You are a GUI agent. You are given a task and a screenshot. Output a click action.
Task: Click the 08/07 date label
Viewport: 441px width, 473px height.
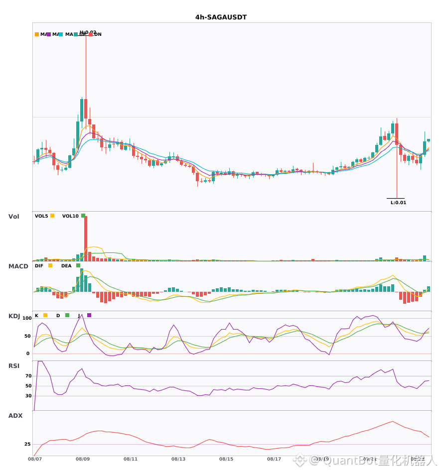click(x=35, y=459)
